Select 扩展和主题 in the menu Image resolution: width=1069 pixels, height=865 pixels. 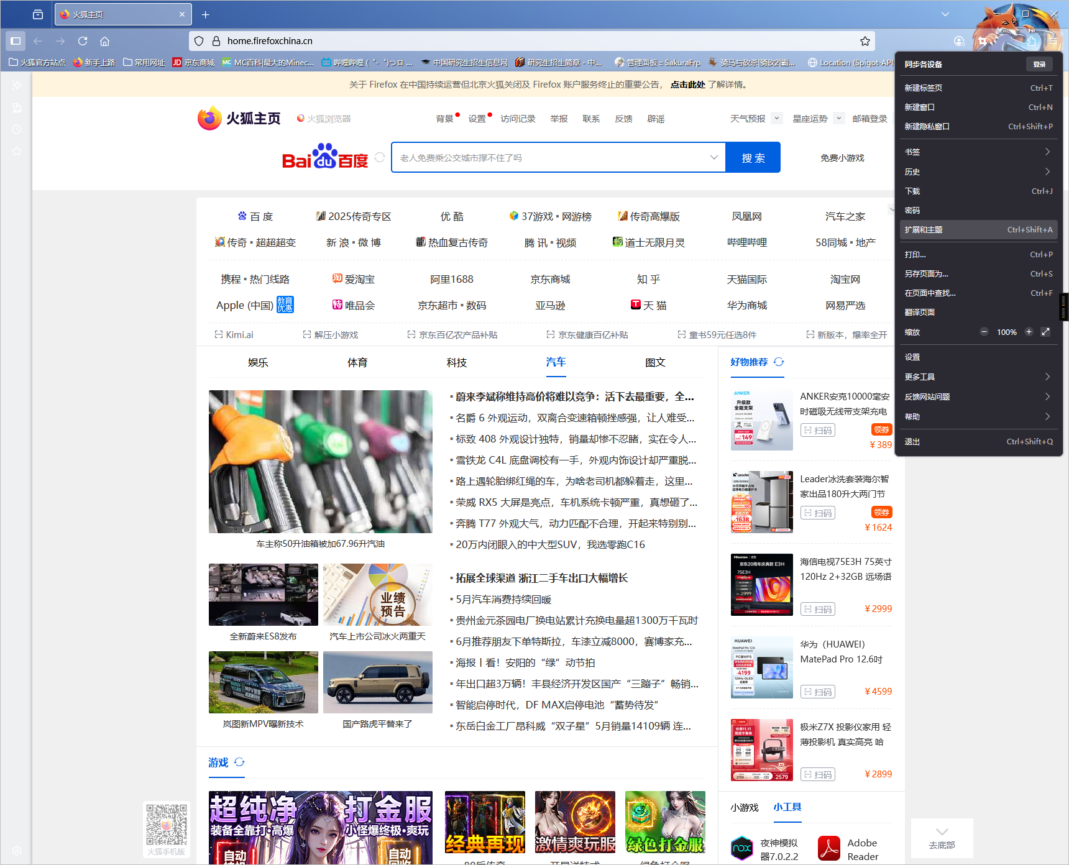pyautogui.click(x=978, y=230)
